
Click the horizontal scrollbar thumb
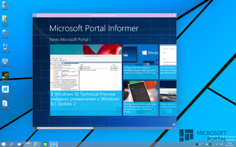(65, 128)
